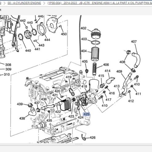Click callout number 419 gasket label

pos(69,77)
